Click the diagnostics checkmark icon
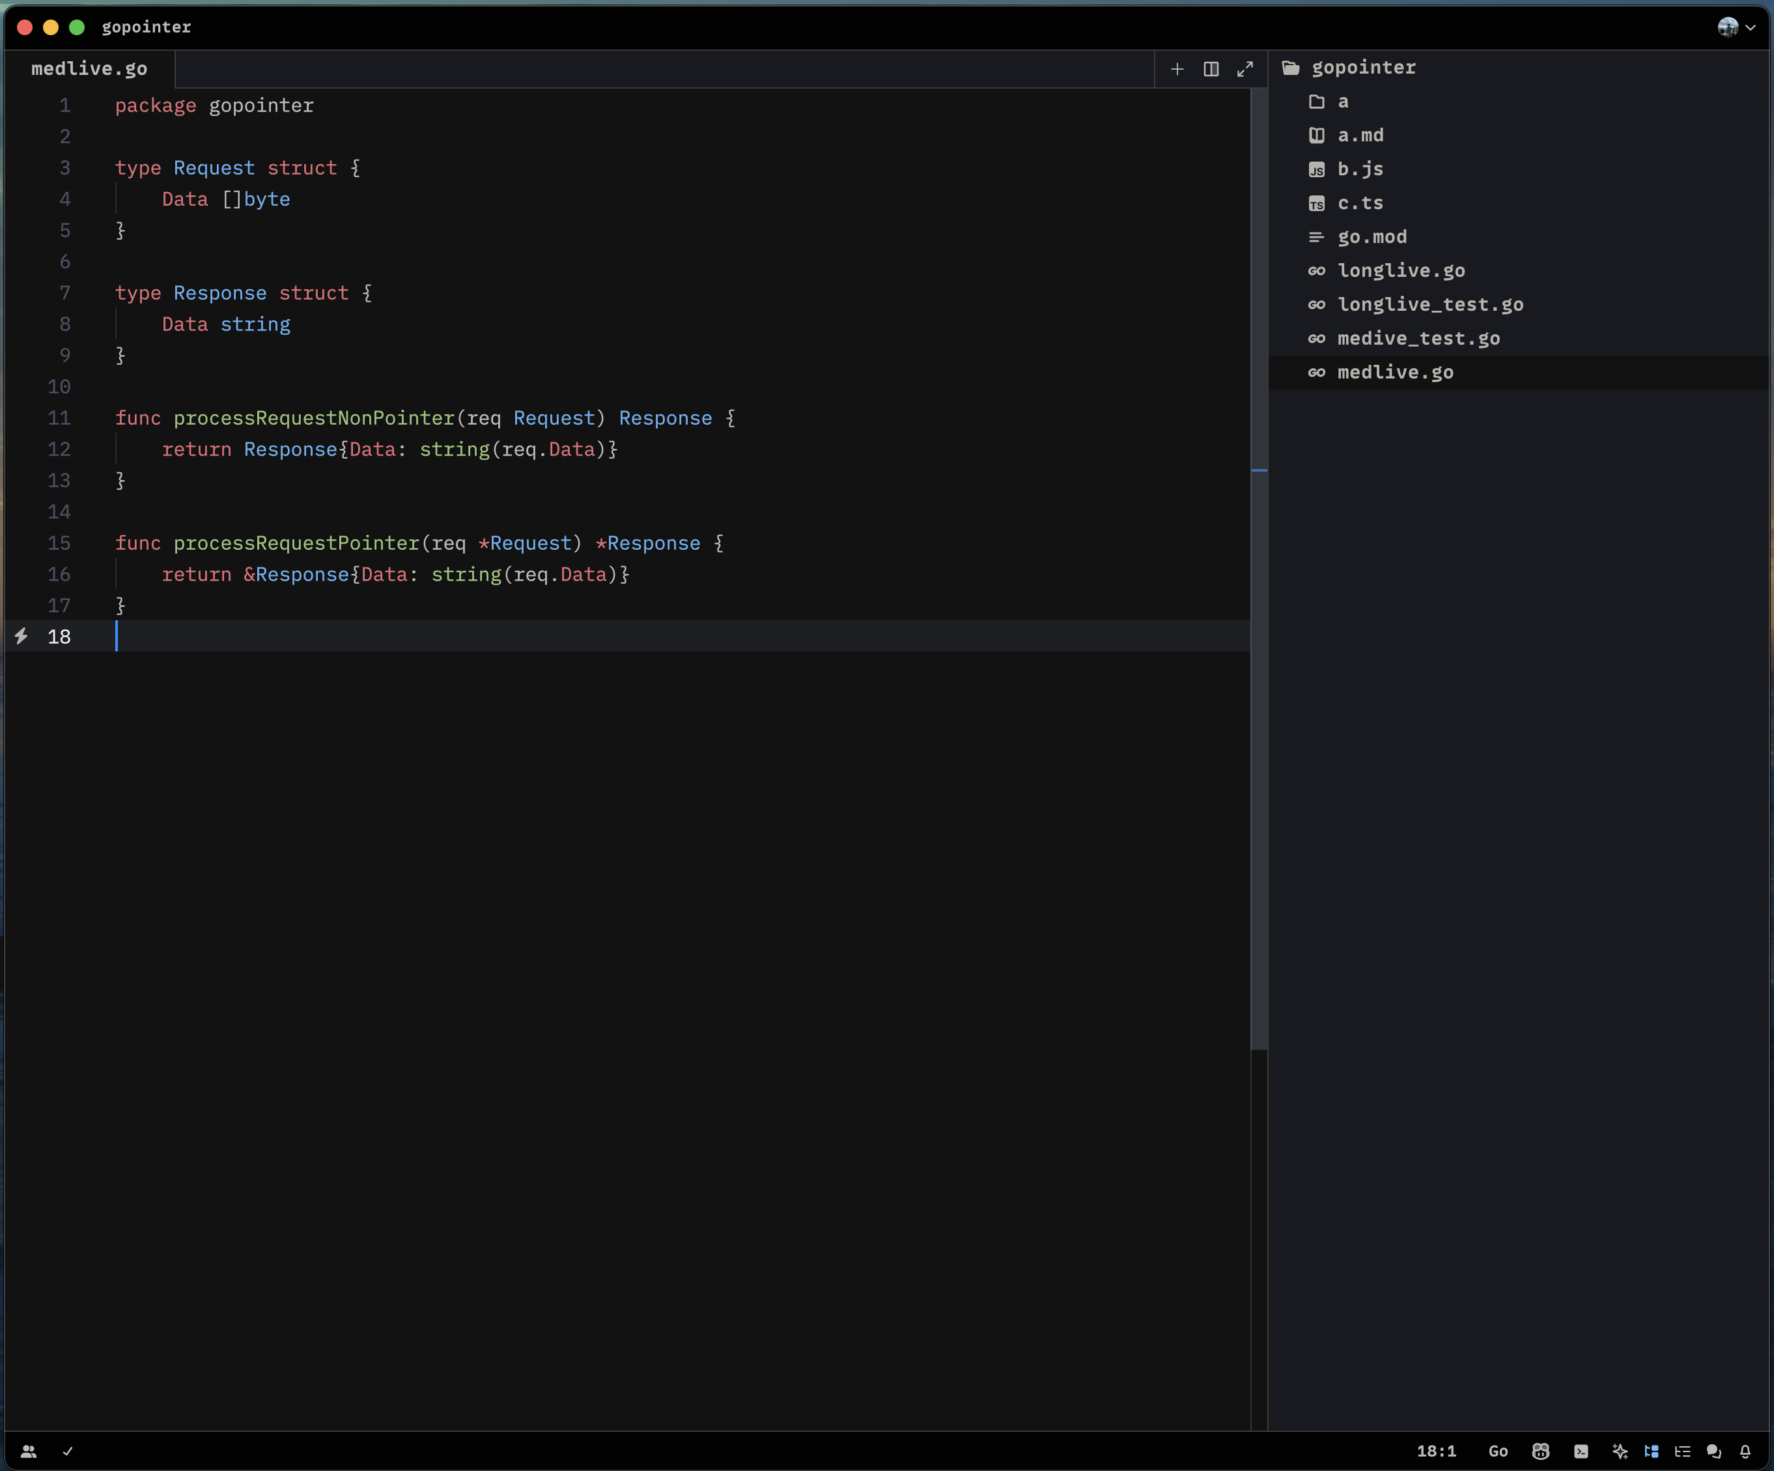Screen dimensions: 1774x1471 click(68, 1451)
